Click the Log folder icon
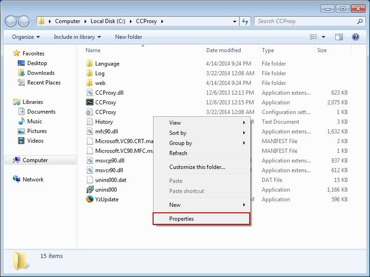 point(89,73)
